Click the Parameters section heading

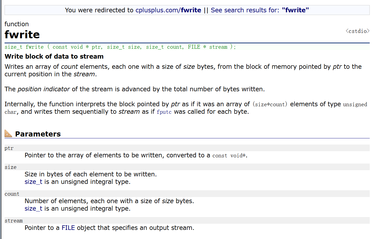(x=38, y=134)
